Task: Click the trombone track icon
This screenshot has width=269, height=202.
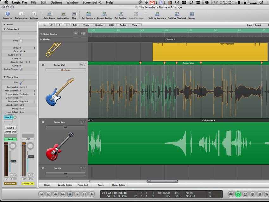Action: tap(53, 50)
